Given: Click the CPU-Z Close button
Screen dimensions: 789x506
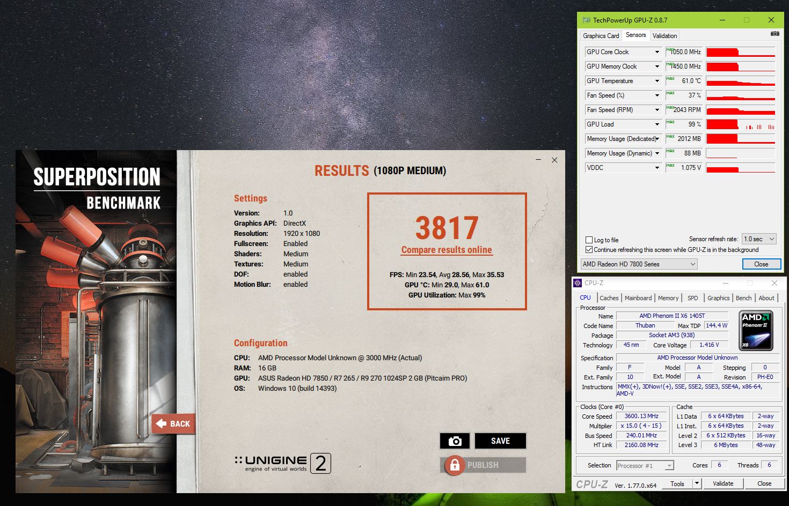Looking at the screenshot, I should [764, 483].
